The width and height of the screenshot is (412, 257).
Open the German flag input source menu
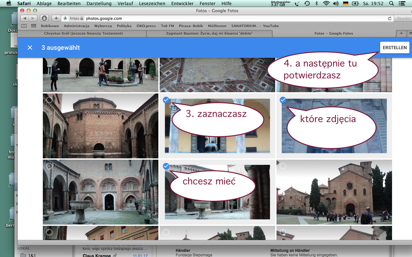coord(346,4)
